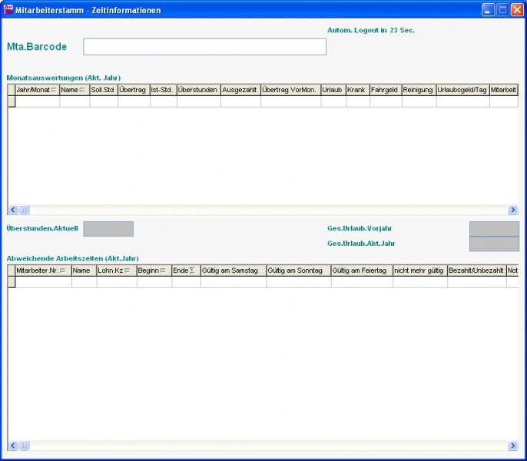Click the application icon in the title bar
The width and height of the screenshot is (527, 461).
pos(8,10)
